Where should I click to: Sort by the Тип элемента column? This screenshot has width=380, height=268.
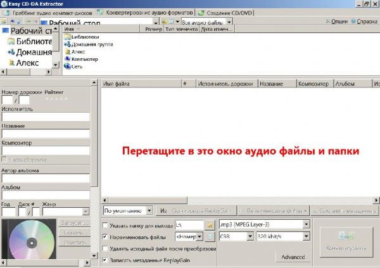click(181, 29)
